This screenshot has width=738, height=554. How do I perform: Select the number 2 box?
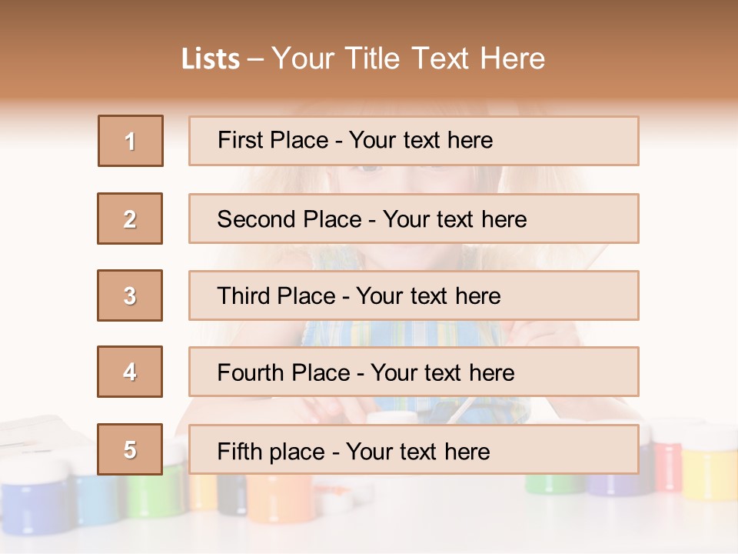pos(130,219)
